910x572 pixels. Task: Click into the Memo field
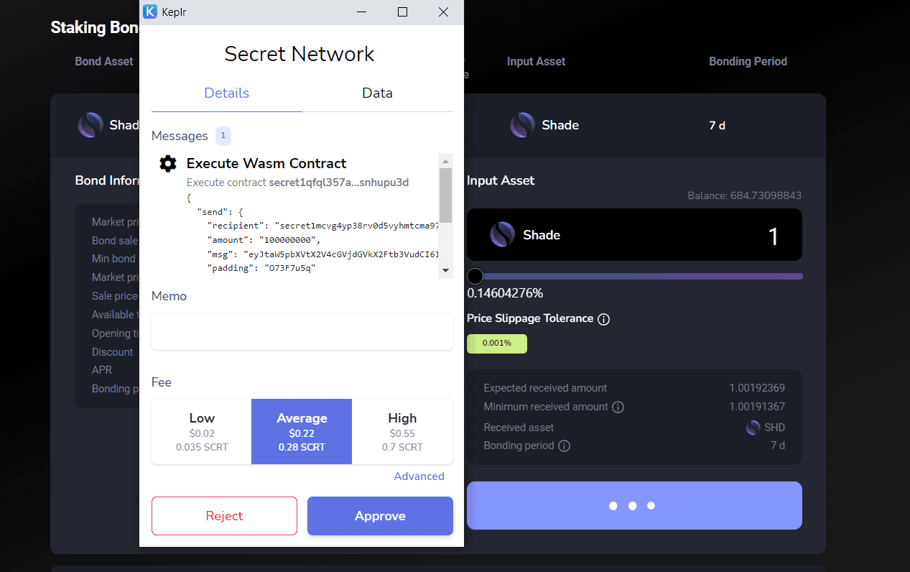[302, 332]
